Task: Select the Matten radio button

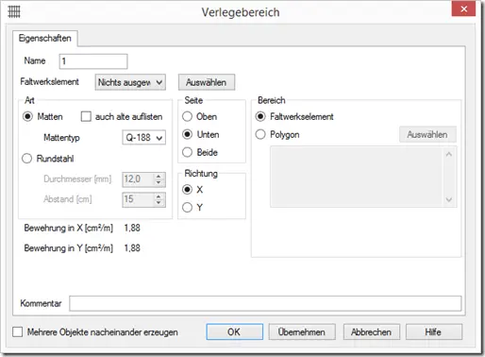Action: 27,117
